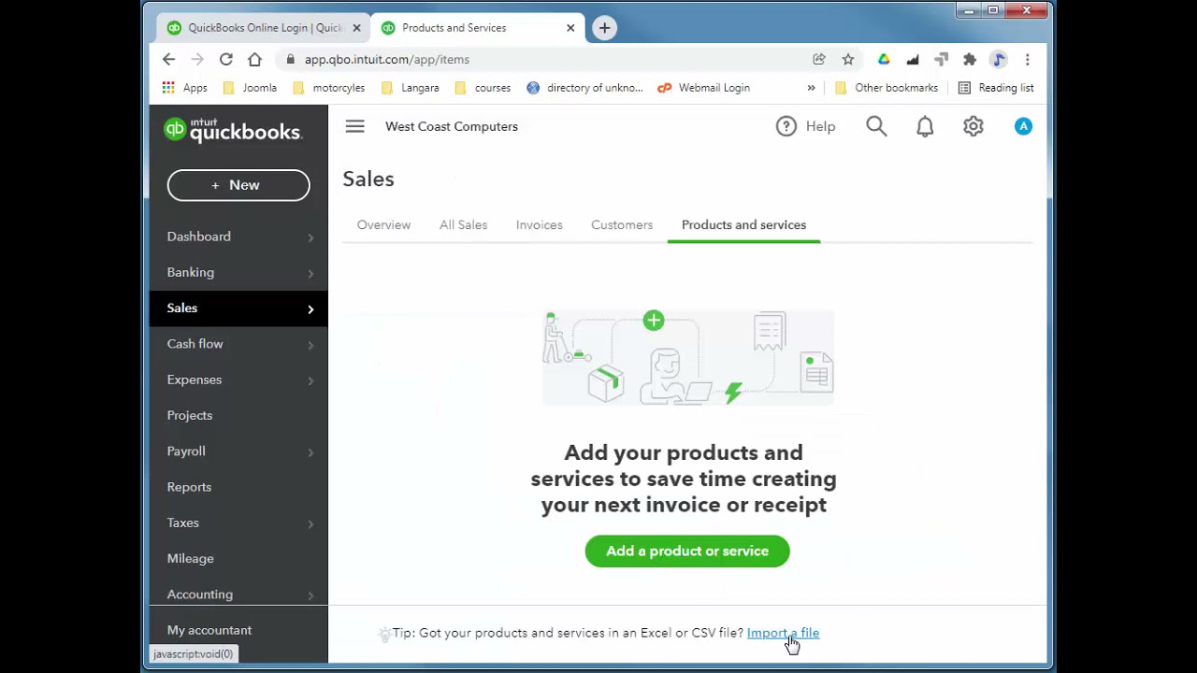The image size is (1197, 673).
Task: Open Mileage in the sidebar
Action: click(x=191, y=558)
